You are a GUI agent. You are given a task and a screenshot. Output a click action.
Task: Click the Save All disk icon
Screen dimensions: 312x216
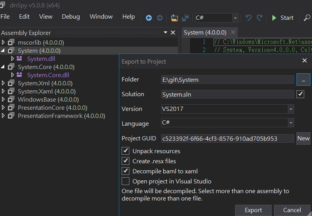point(185,18)
